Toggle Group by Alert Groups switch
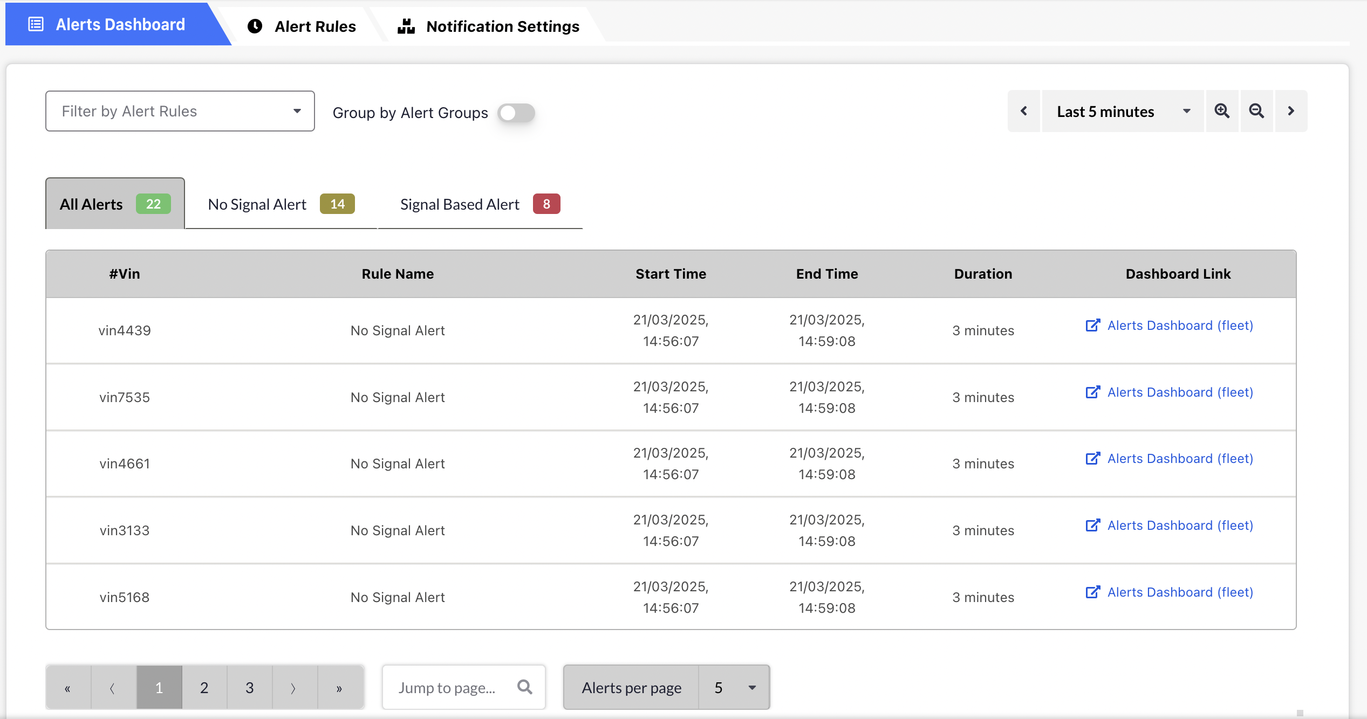The image size is (1367, 719). coord(516,113)
